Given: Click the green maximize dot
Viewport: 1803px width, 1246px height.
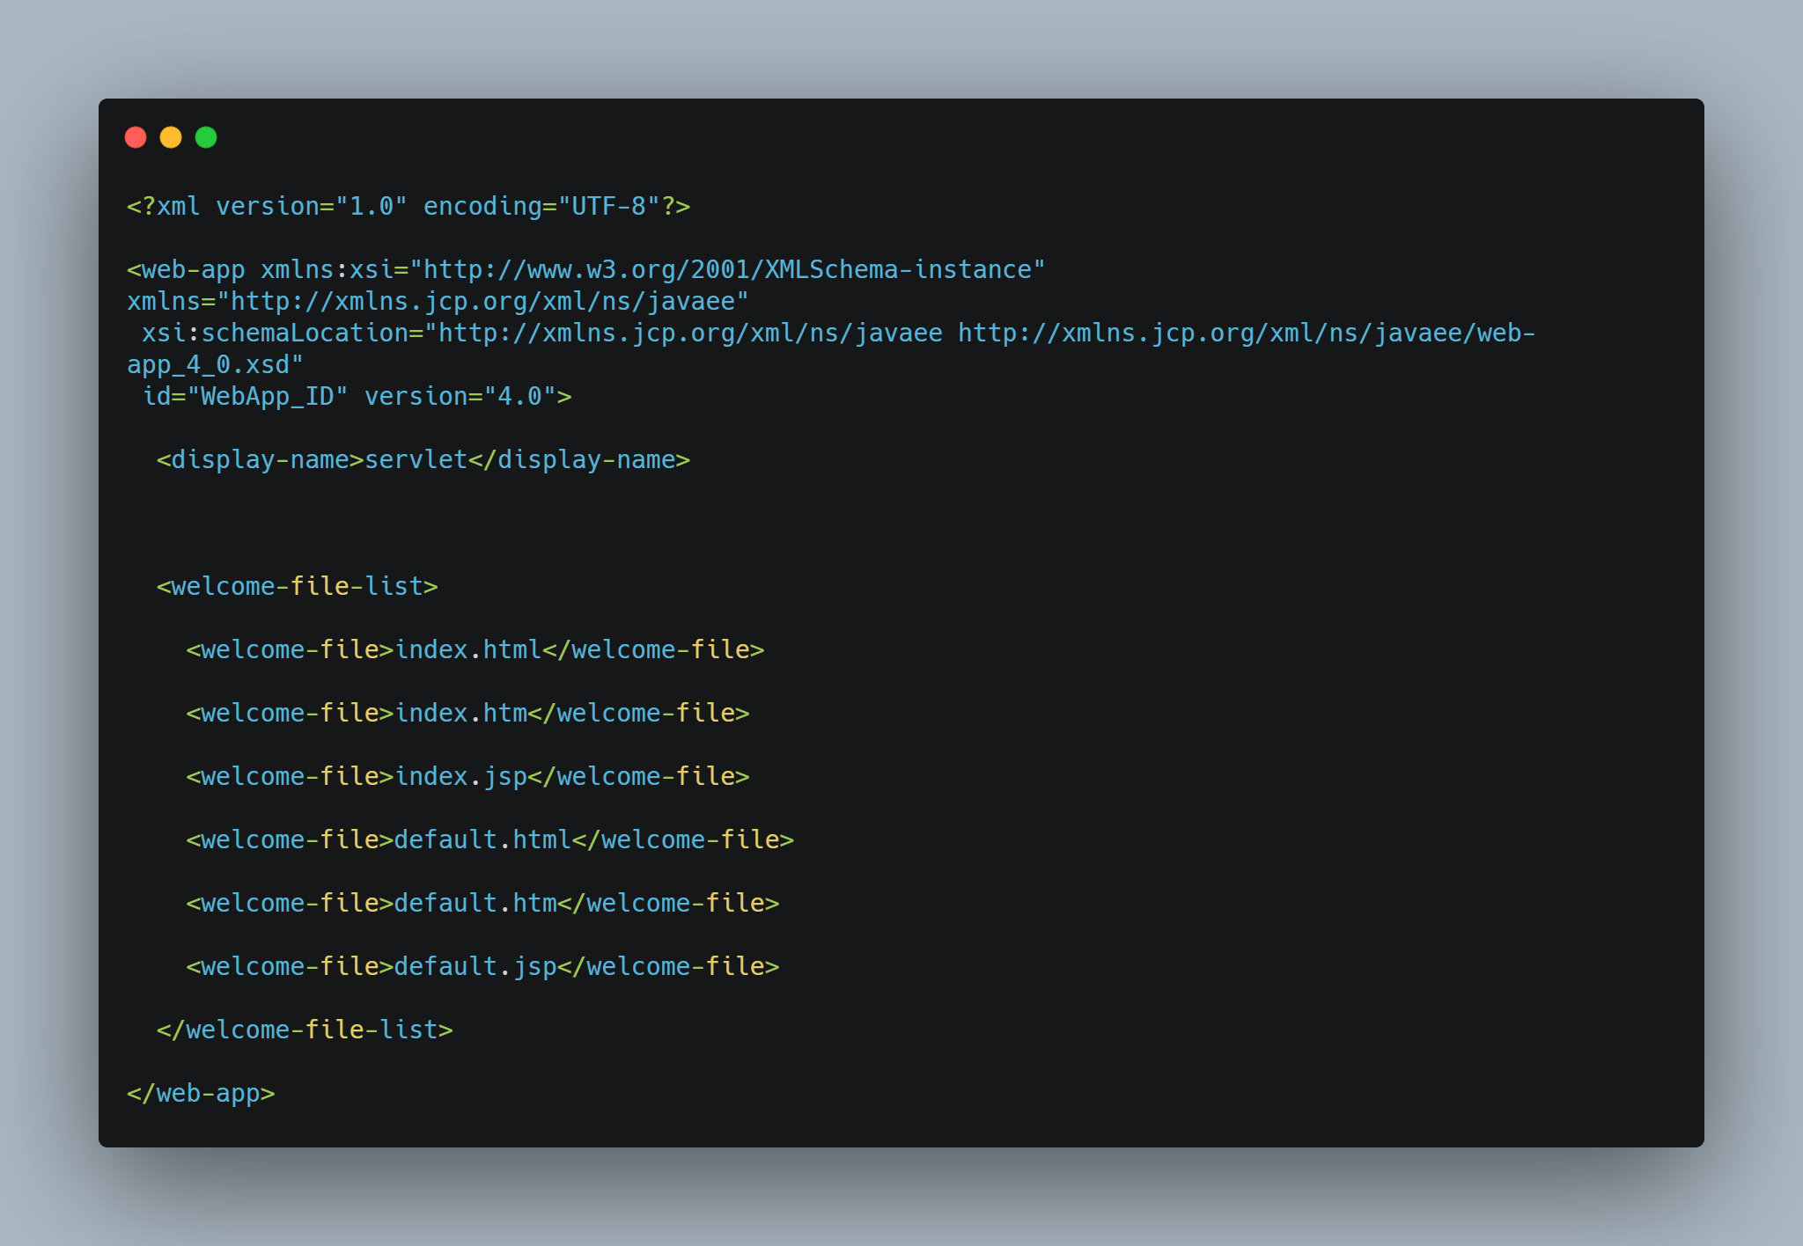Looking at the screenshot, I should pyautogui.click(x=206, y=137).
